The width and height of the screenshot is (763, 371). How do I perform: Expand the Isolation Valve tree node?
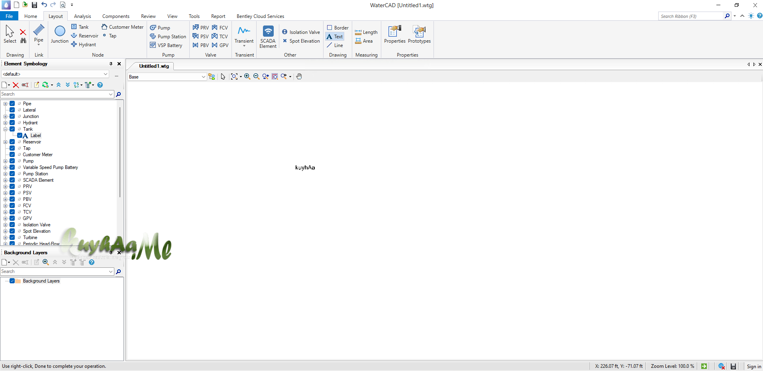(x=6, y=225)
